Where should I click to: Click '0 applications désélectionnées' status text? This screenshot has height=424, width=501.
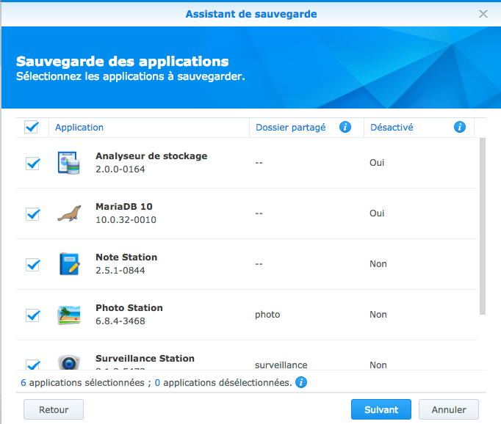pos(223,382)
